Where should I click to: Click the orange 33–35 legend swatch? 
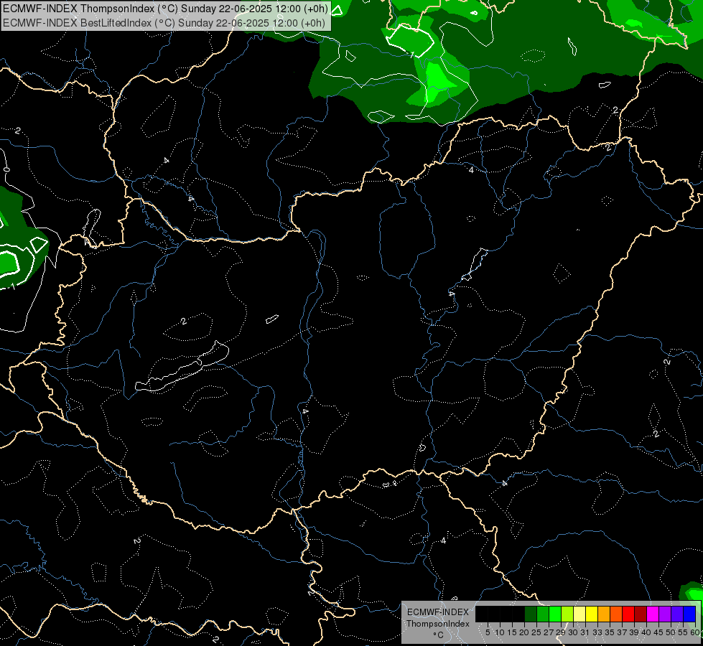click(x=604, y=614)
